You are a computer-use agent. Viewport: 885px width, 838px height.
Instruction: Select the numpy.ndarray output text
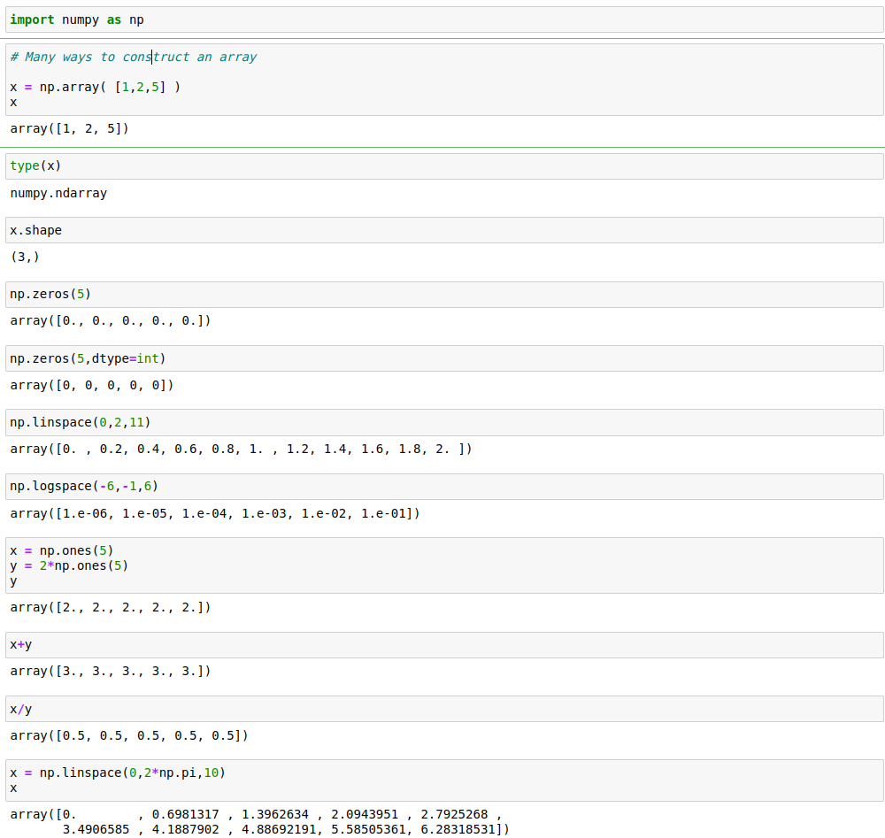point(58,193)
